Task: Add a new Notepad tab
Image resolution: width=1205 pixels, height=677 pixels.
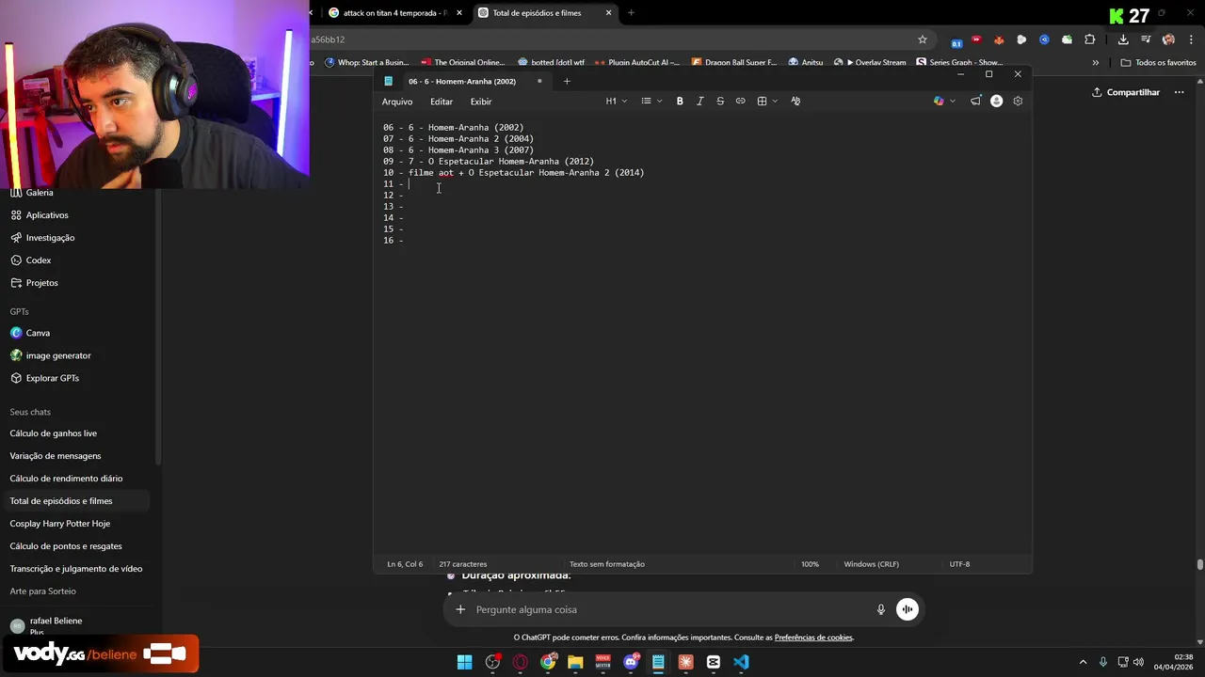Action: pyautogui.click(x=567, y=81)
